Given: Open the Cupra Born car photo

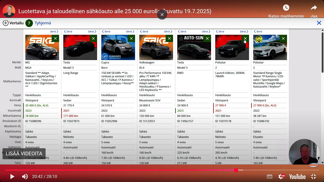Looking at the screenshot, I should [118, 47].
